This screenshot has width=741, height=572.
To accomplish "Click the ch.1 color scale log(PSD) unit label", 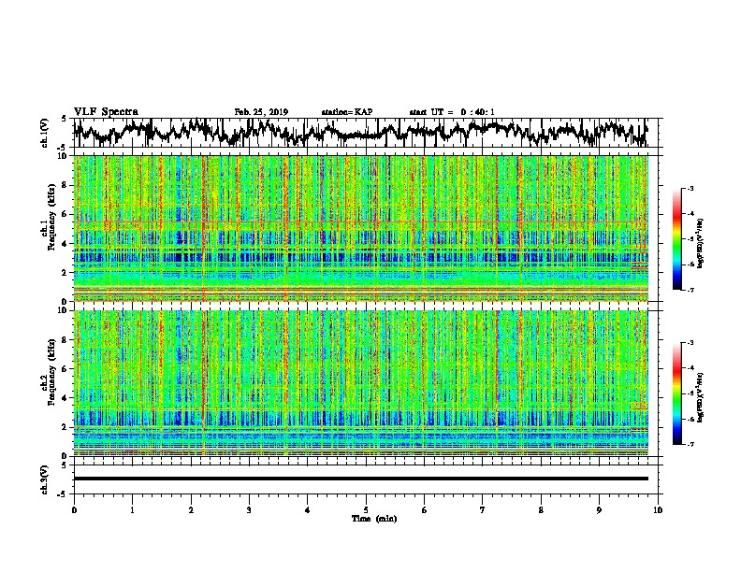I will click(x=701, y=243).
